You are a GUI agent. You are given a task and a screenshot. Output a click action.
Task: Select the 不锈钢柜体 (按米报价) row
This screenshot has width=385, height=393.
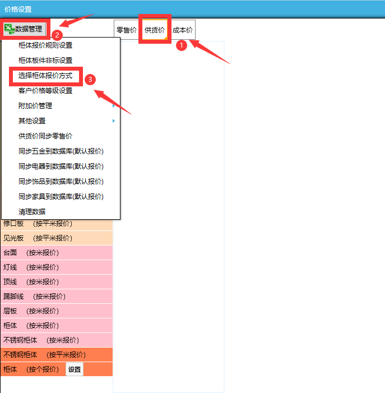57,340
